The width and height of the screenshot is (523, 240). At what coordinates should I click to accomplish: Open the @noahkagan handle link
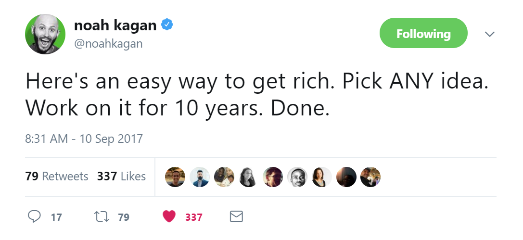pos(108,44)
